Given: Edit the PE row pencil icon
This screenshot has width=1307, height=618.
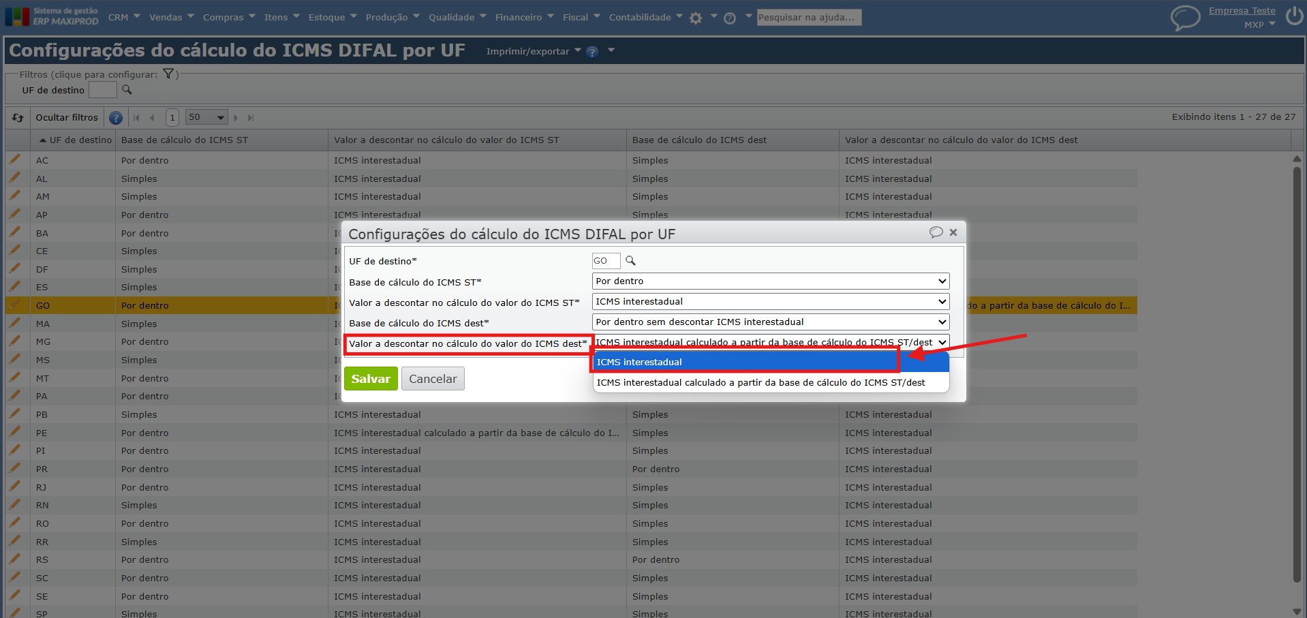Looking at the screenshot, I should tap(14, 431).
